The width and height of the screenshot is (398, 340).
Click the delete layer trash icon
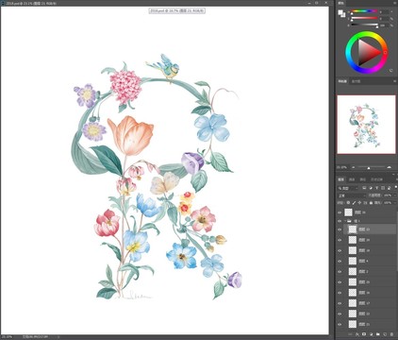[x=391, y=334]
